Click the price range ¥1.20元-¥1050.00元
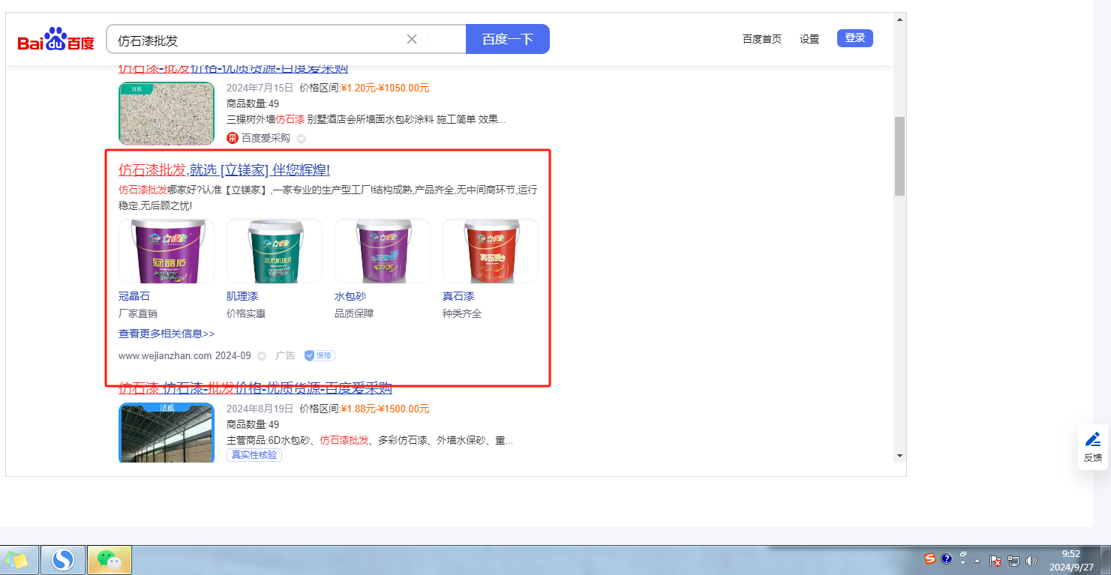The width and height of the screenshot is (1111, 575). [385, 88]
